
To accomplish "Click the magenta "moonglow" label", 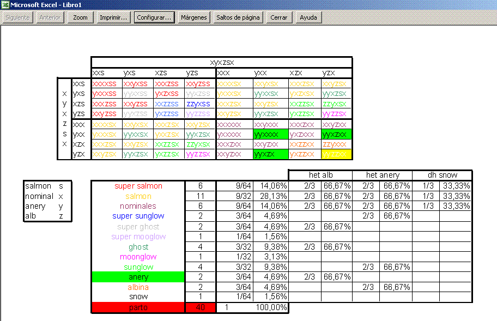I will point(138,257).
